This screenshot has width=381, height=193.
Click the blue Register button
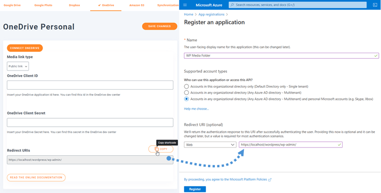pos(195,189)
